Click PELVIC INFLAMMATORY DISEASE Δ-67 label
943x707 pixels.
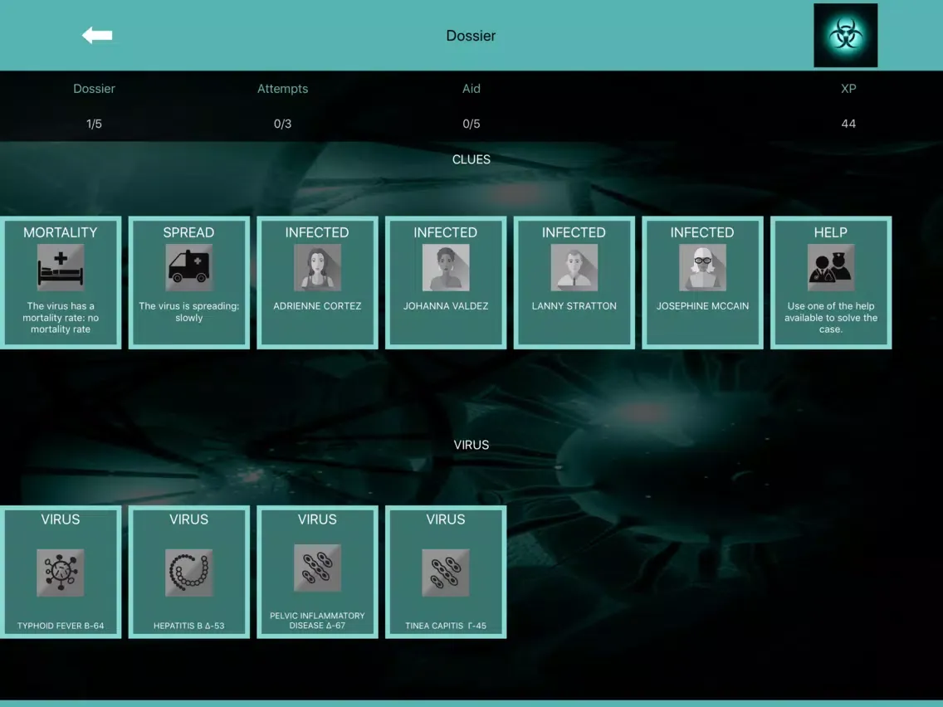click(x=317, y=621)
